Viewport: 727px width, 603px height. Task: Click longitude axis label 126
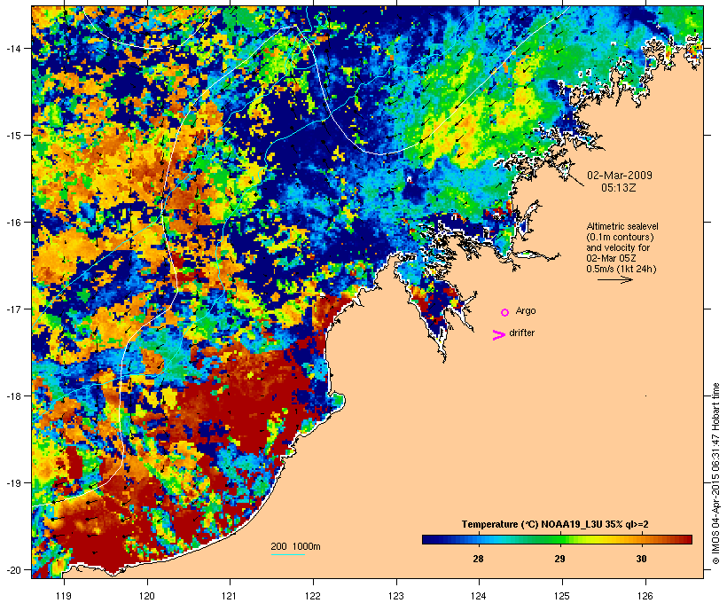click(645, 596)
